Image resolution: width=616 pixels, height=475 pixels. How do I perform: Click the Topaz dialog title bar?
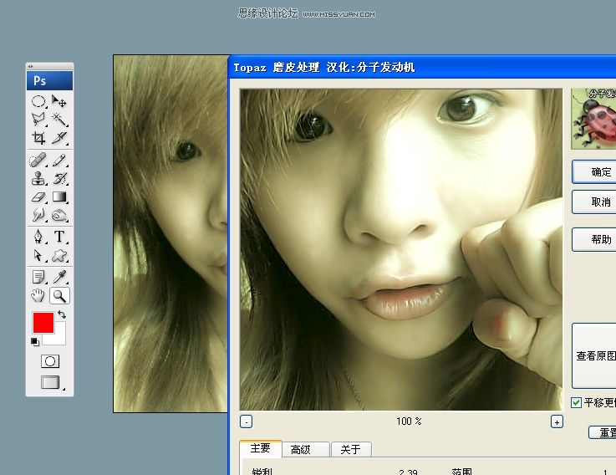coord(422,67)
